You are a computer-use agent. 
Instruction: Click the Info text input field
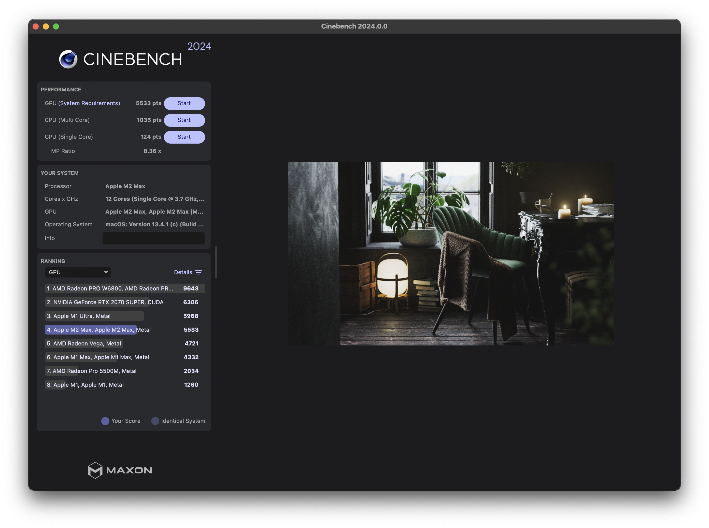(153, 238)
